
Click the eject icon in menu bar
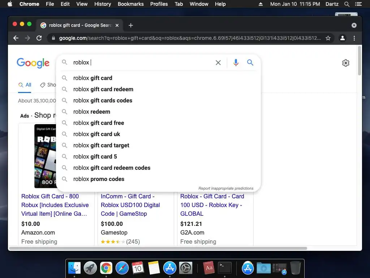click(x=261, y=4)
